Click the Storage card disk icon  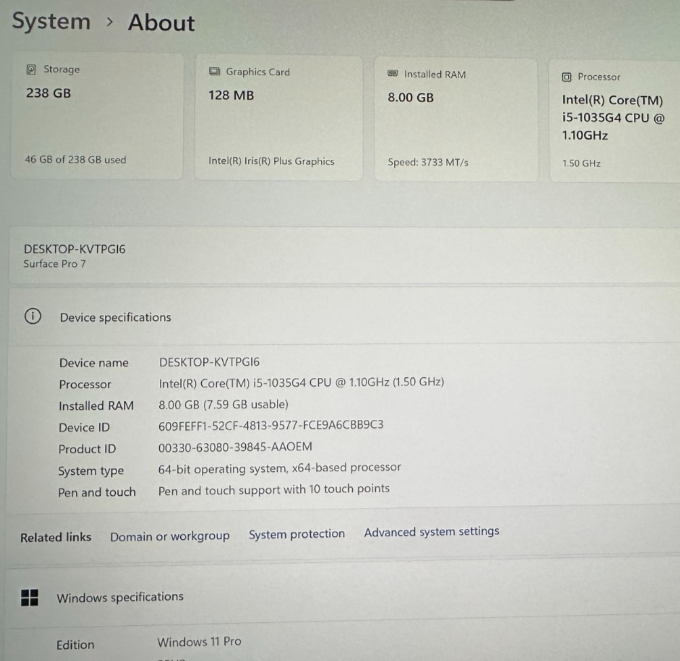[31, 69]
